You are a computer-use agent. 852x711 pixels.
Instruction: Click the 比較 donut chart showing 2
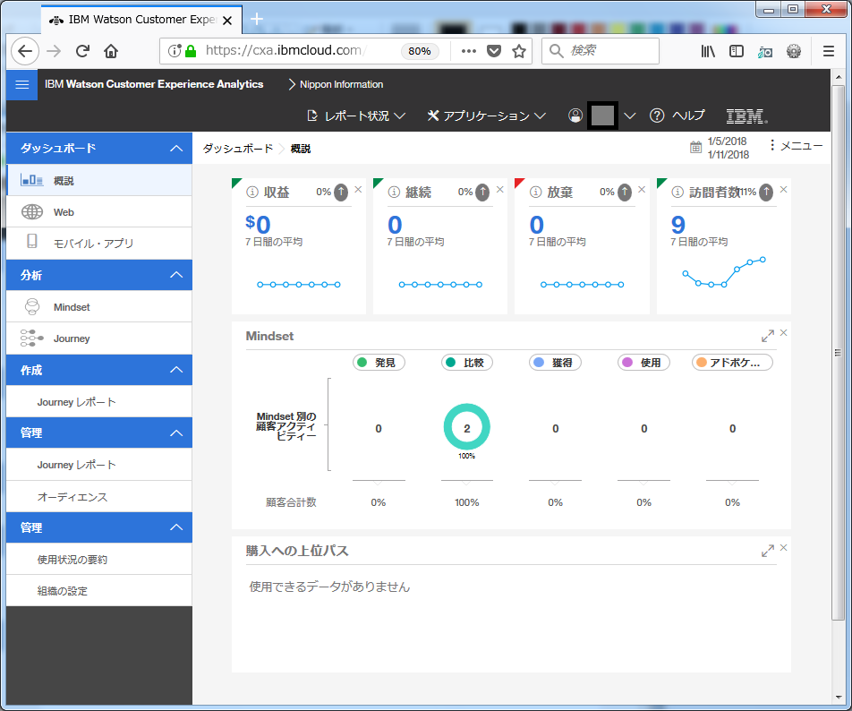[467, 427]
